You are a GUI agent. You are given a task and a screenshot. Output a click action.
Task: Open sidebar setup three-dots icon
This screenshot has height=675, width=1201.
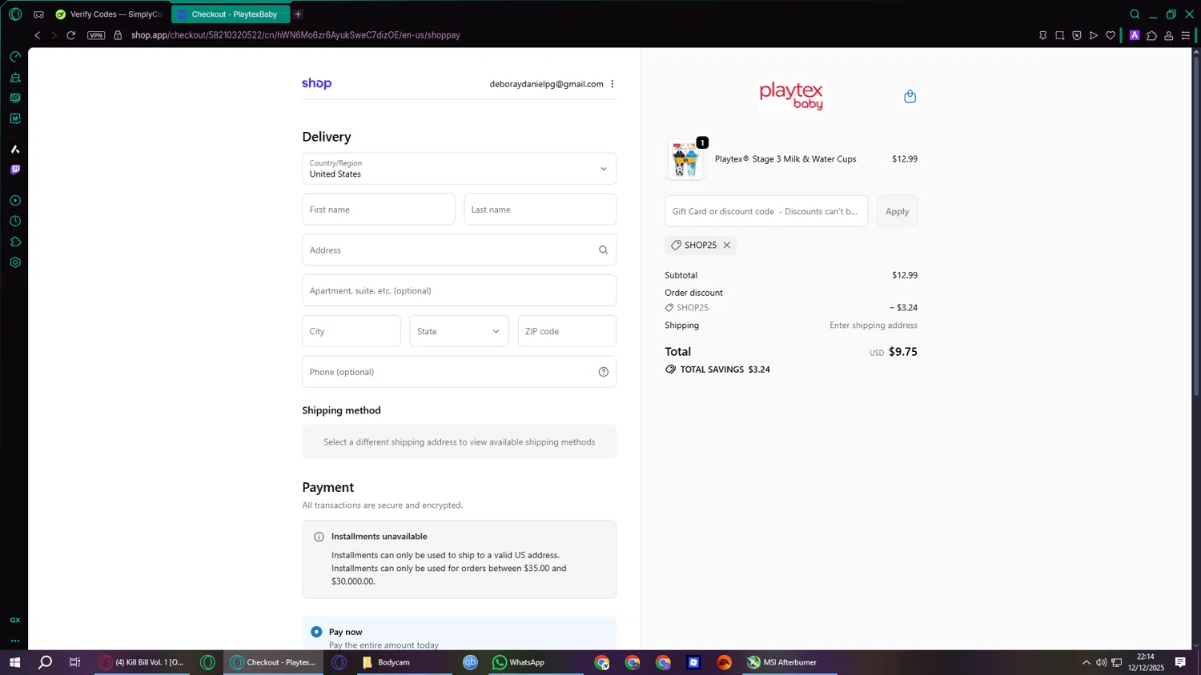click(15, 641)
